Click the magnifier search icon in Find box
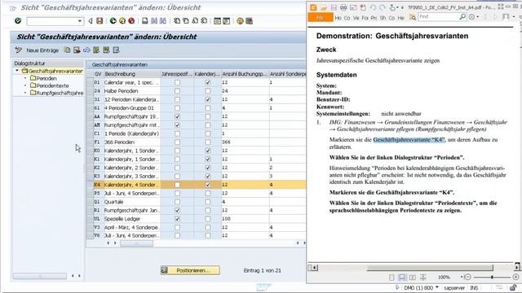 click(x=462, y=16)
